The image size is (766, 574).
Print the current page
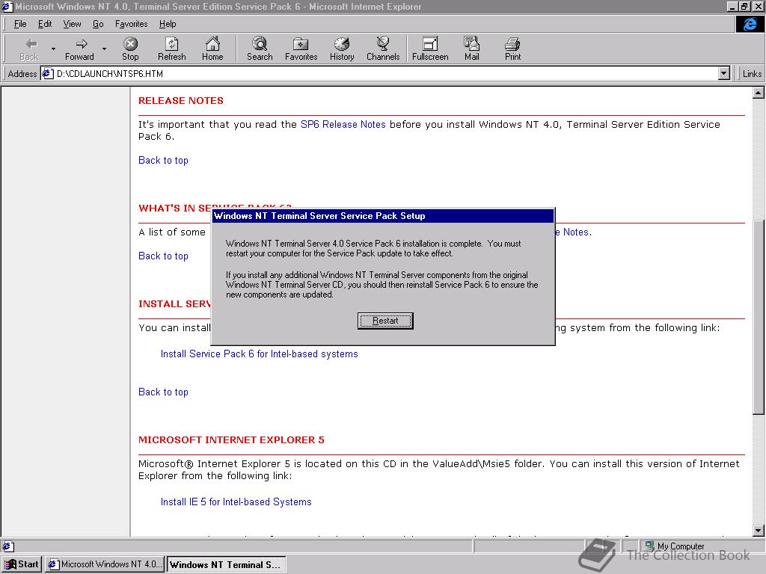coord(512,49)
